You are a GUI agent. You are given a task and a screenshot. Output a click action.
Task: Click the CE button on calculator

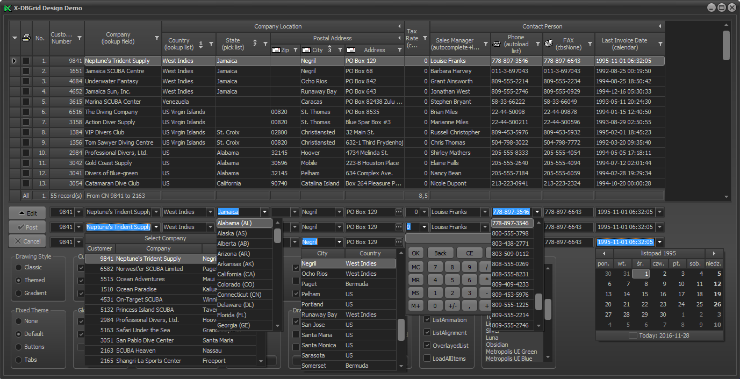(469, 253)
